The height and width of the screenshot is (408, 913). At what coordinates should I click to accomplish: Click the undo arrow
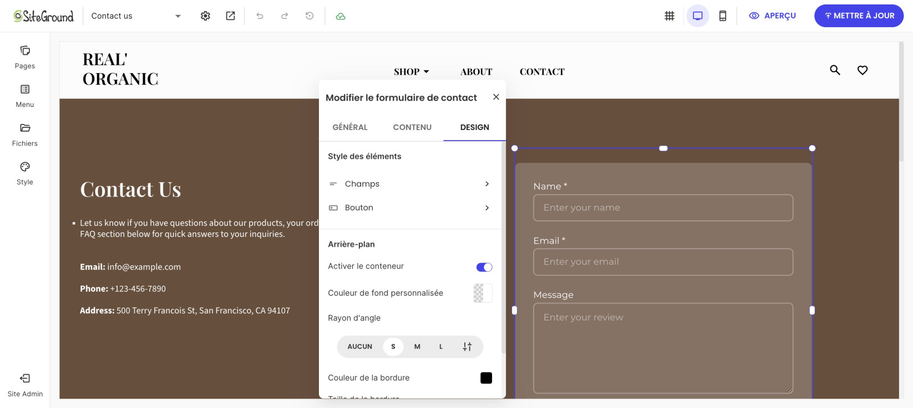tap(260, 16)
